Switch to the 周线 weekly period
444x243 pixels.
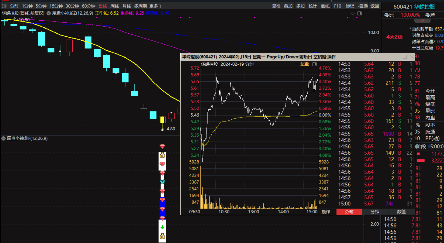pos(114,6)
